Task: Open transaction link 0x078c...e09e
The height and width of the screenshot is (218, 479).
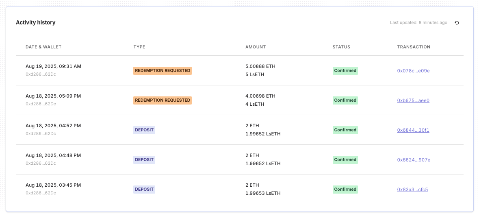Action: point(413,71)
